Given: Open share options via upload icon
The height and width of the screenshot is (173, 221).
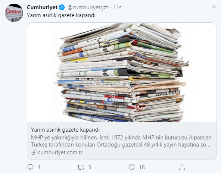Looking at the screenshot, I should tap(182, 167).
